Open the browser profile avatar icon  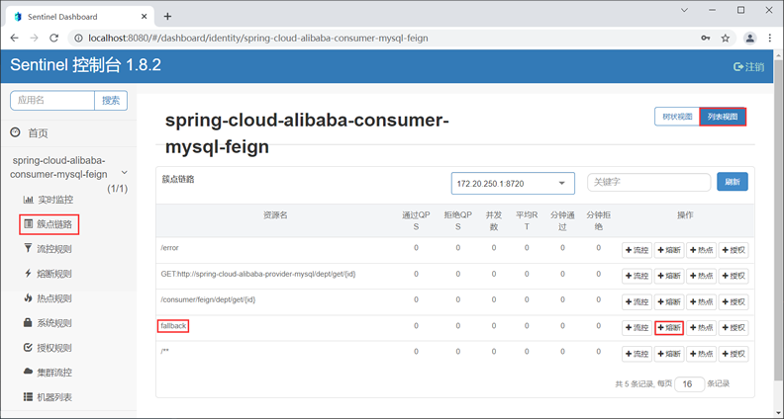coord(749,39)
